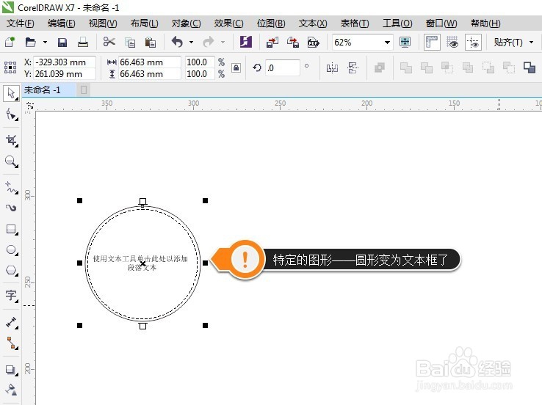The height and width of the screenshot is (405, 542).
Task: Select the Zoom magnifier tool
Action: click(x=11, y=161)
